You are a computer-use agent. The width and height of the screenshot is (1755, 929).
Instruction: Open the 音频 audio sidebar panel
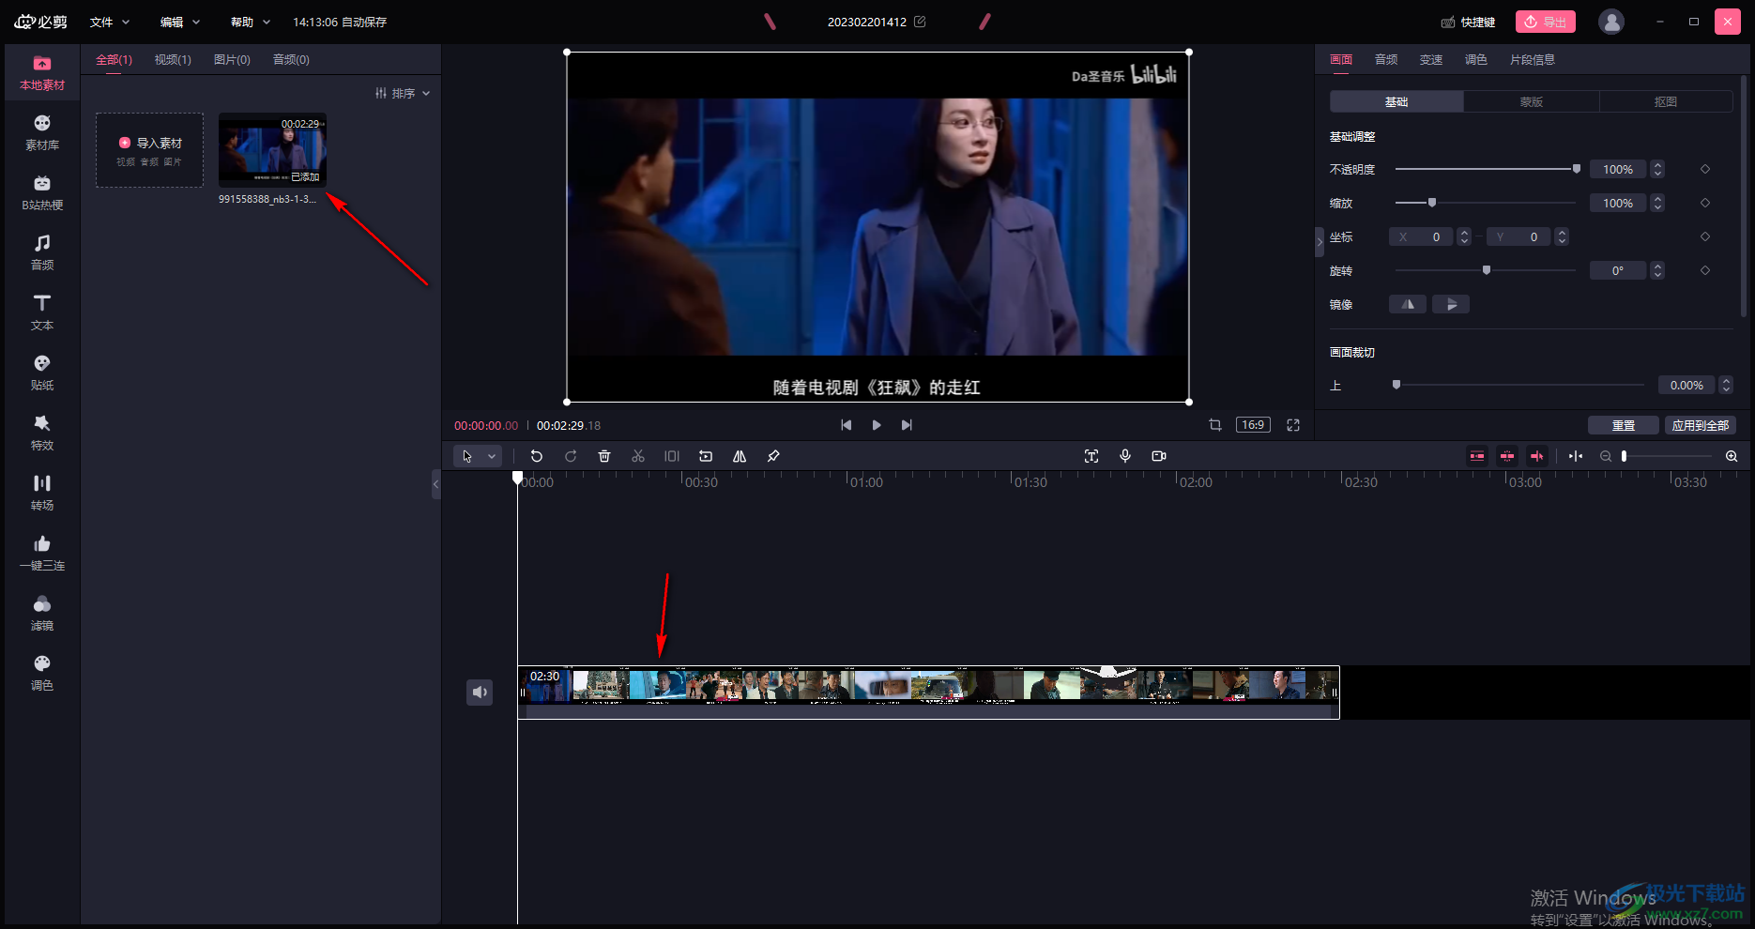click(42, 253)
